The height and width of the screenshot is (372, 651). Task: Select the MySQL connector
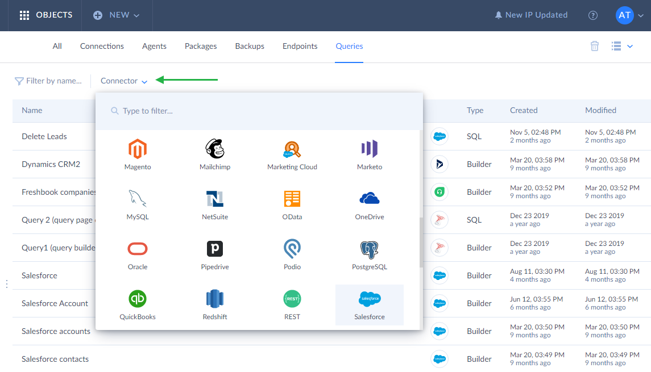[x=138, y=204]
